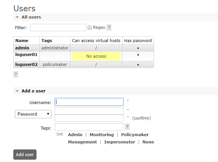
Task: Set the Monitoring tag
Action: pos(102,135)
